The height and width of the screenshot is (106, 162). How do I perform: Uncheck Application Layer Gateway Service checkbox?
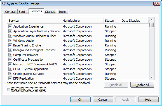point(10,31)
